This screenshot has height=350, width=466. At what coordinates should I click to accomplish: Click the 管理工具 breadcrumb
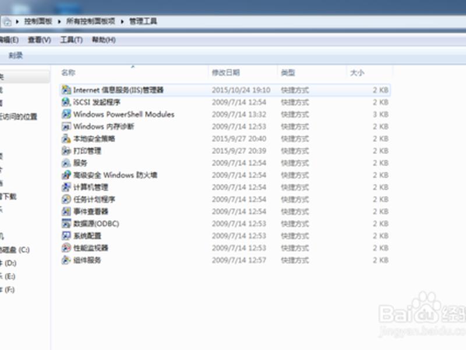pos(143,21)
